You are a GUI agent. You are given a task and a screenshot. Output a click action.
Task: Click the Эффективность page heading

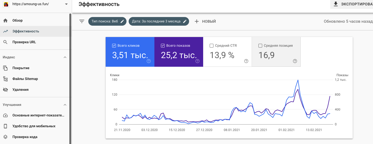pos(99,4)
